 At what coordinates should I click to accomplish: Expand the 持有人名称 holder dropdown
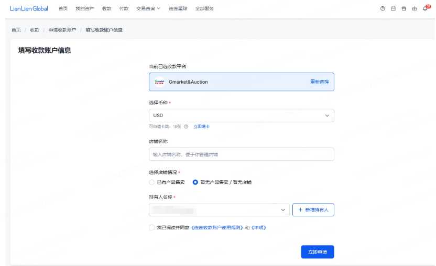pyautogui.click(x=219, y=210)
